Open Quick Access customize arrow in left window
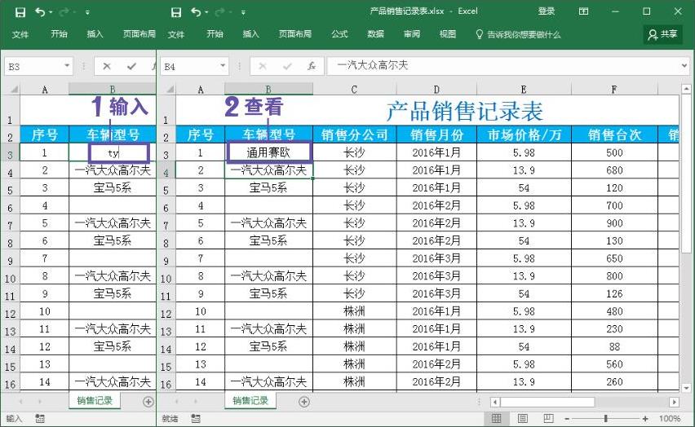This screenshot has width=695, height=427. tap(87, 13)
